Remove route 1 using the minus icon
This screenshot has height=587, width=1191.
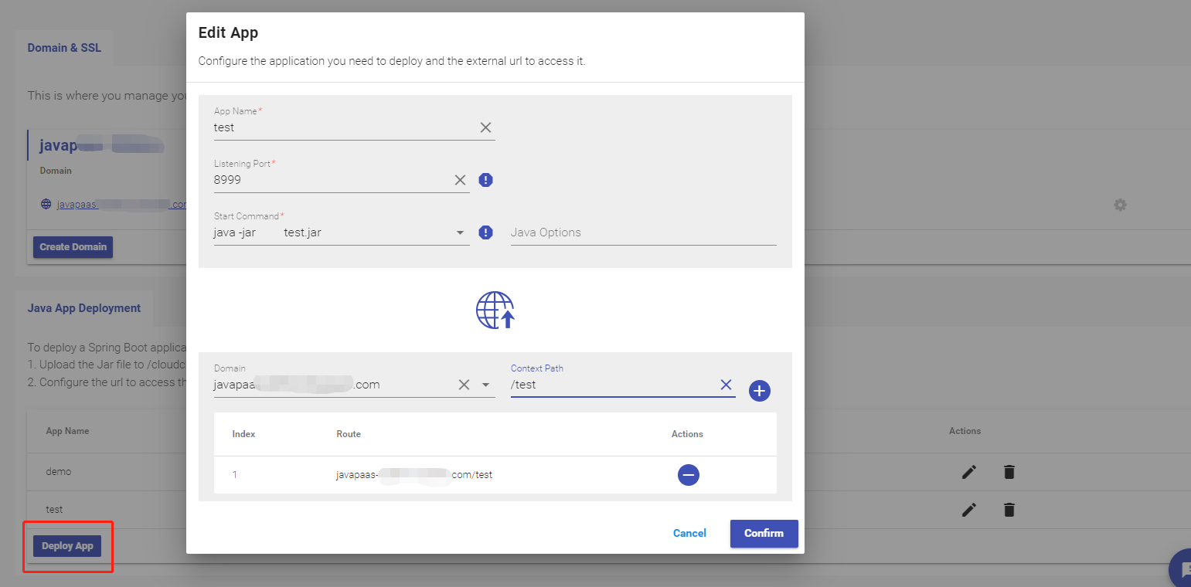pos(689,475)
